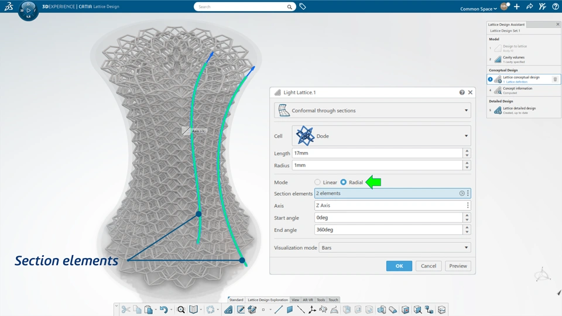The width and height of the screenshot is (562, 316).
Task: Click the last cube section icon in toolbar
Action: click(x=441, y=310)
